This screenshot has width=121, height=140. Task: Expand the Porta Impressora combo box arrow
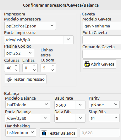[x=68, y=39]
